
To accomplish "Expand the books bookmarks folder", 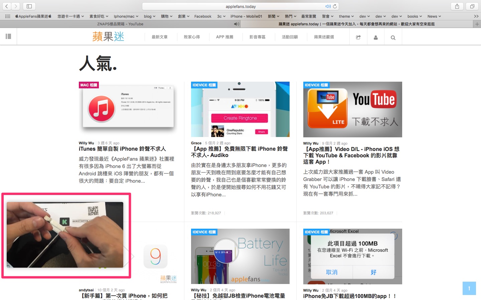I will click(x=415, y=16).
